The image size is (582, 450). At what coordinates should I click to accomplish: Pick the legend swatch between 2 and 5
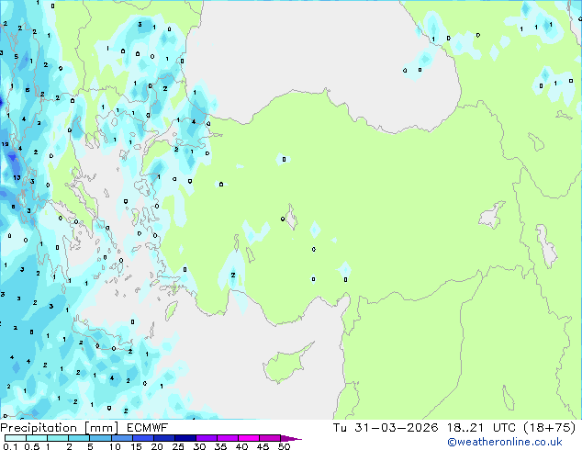coord(79,438)
